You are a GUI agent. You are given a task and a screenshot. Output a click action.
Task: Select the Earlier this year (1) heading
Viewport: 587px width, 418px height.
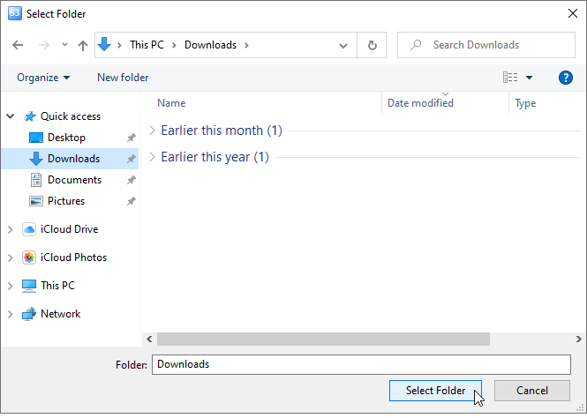[214, 157]
